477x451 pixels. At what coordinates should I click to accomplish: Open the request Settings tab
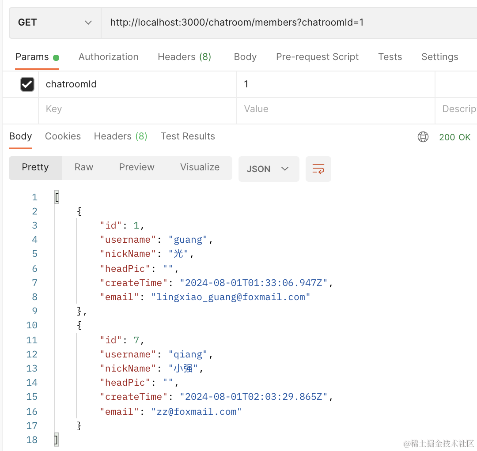point(439,57)
